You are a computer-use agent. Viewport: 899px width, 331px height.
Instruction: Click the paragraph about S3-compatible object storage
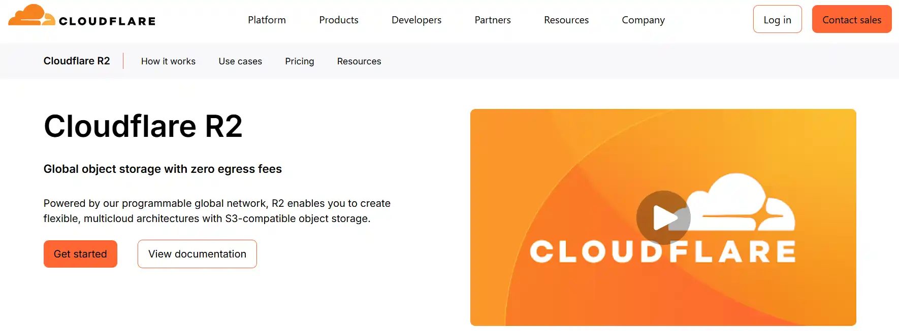217,211
